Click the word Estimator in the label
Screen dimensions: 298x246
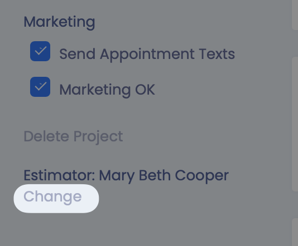pos(59,175)
